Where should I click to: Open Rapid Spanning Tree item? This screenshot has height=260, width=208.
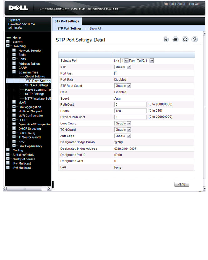[38, 89]
